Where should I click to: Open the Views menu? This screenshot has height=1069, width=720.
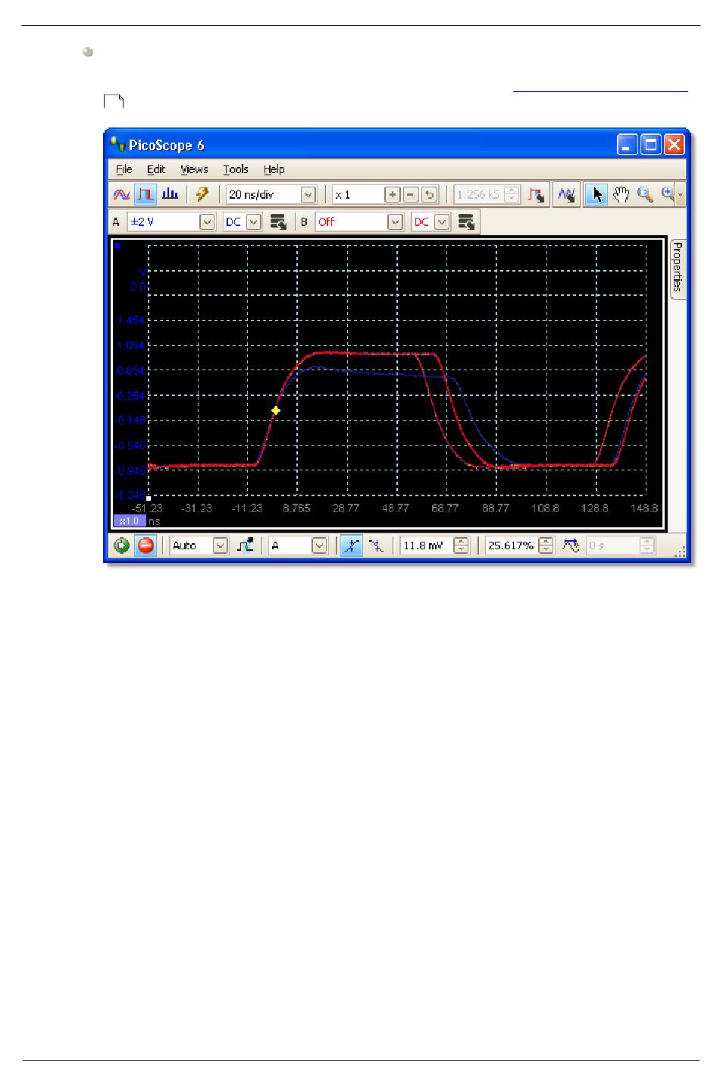[x=194, y=169]
